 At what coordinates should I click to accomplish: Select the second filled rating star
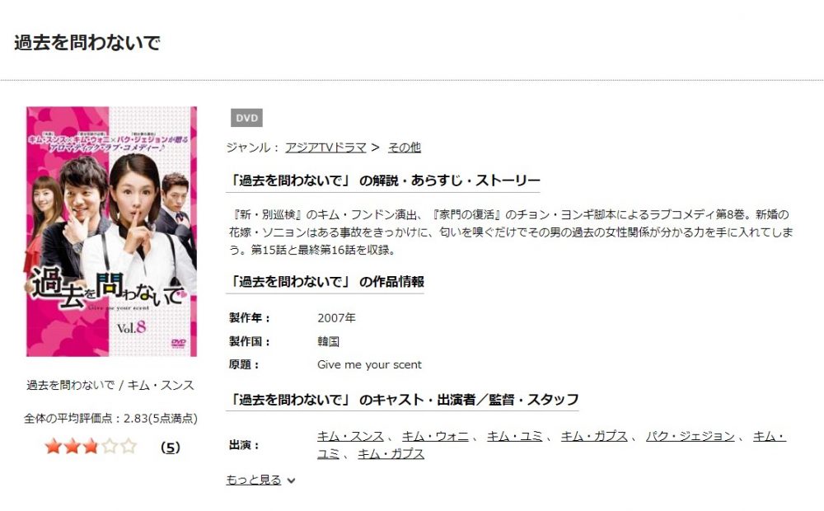(72, 447)
